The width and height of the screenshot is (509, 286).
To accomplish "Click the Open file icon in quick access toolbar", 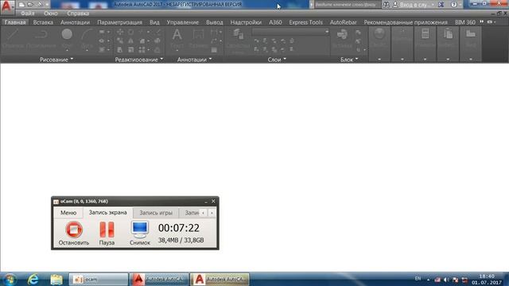I will (30, 5).
